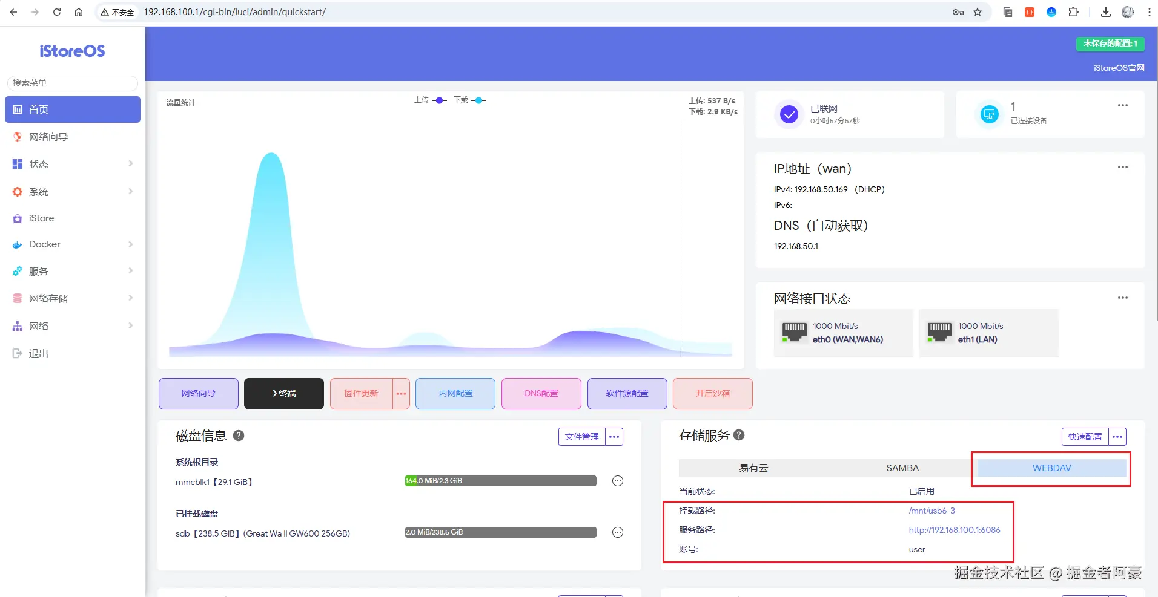This screenshot has height=597, width=1158.
Task: Open more options in connected devices card
Action: pyautogui.click(x=1123, y=105)
